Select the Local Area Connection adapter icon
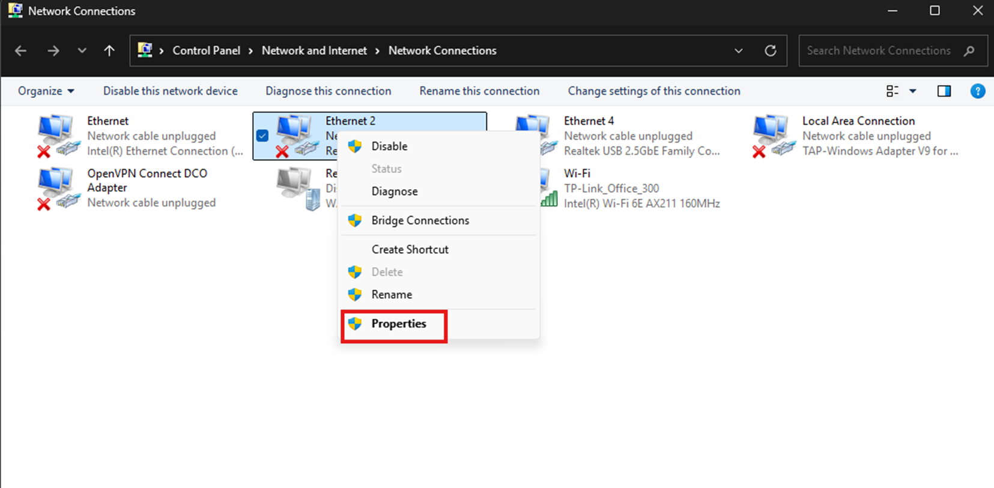The height and width of the screenshot is (488, 994). [774, 136]
